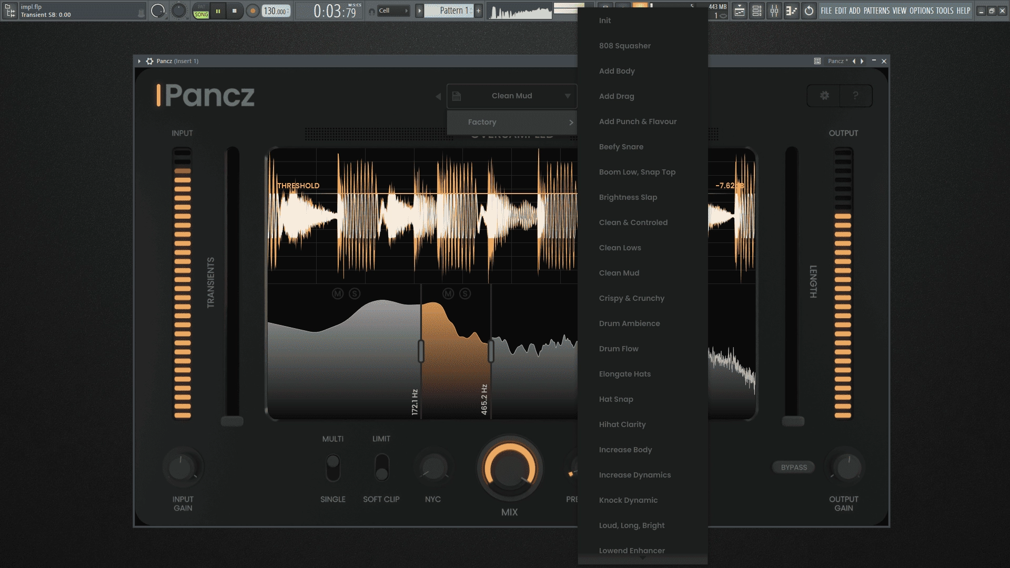
Task: Stop playback in the transport bar
Action: click(x=235, y=11)
